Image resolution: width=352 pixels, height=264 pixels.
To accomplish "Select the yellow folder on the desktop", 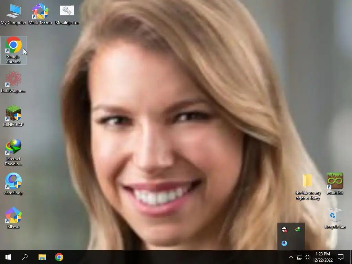I will coord(308,187).
